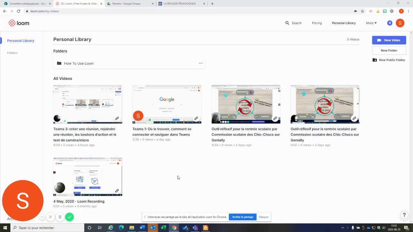
Task: Select Personal Library in the top navigation
Action: click(344, 23)
